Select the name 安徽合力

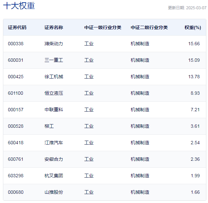point(54,159)
